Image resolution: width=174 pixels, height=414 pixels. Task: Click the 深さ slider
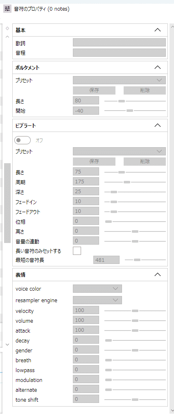coord(135,192)
